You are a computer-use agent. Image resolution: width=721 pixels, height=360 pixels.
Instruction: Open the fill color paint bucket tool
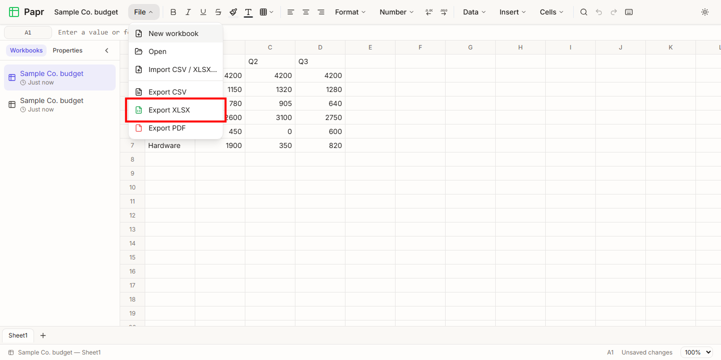(x=233, y=12)
